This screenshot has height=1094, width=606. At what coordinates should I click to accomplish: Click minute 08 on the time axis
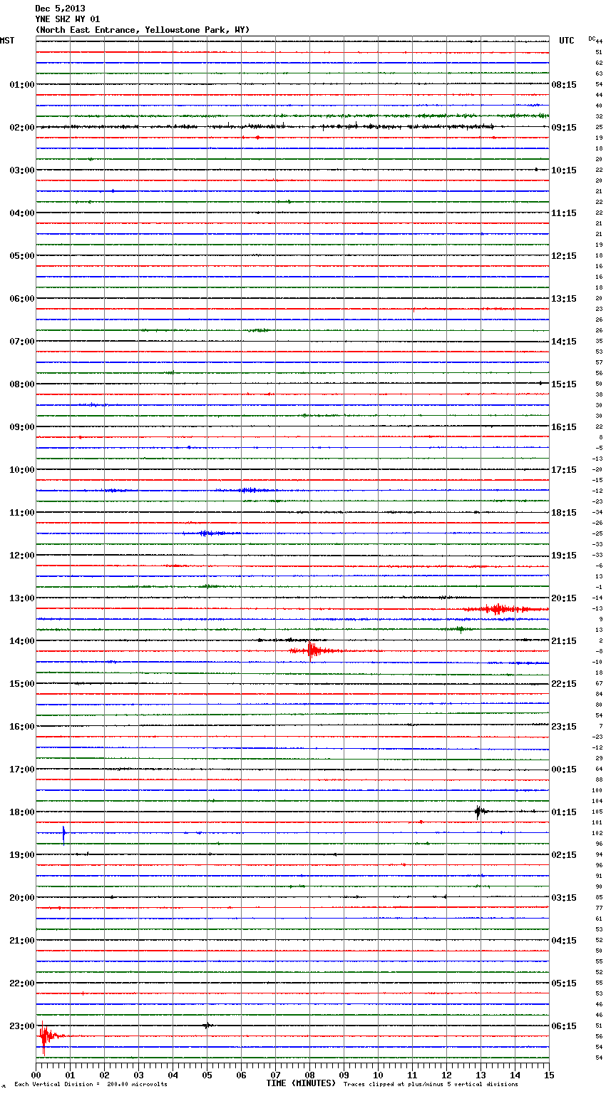tap(309, 1075)
